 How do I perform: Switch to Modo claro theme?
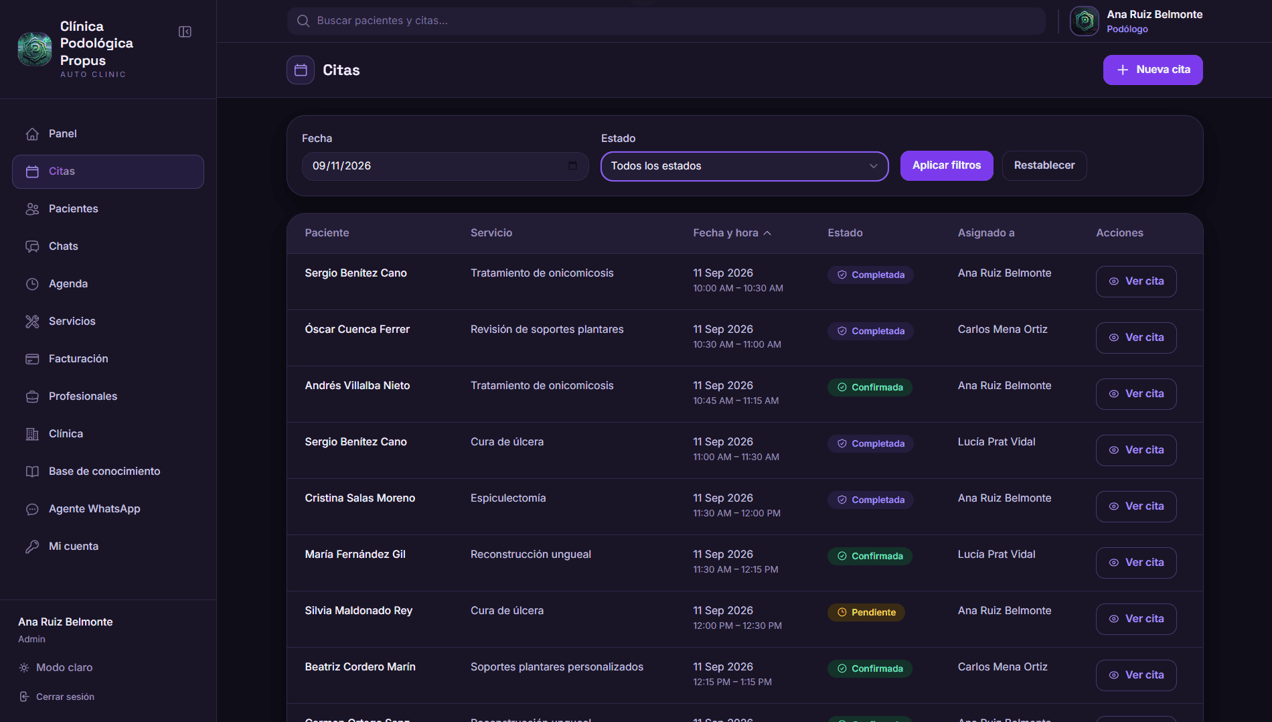pos(56,668)
